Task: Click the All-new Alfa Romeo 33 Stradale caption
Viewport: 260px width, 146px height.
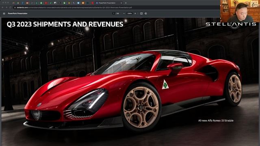Action: click(x=216, y=120)
